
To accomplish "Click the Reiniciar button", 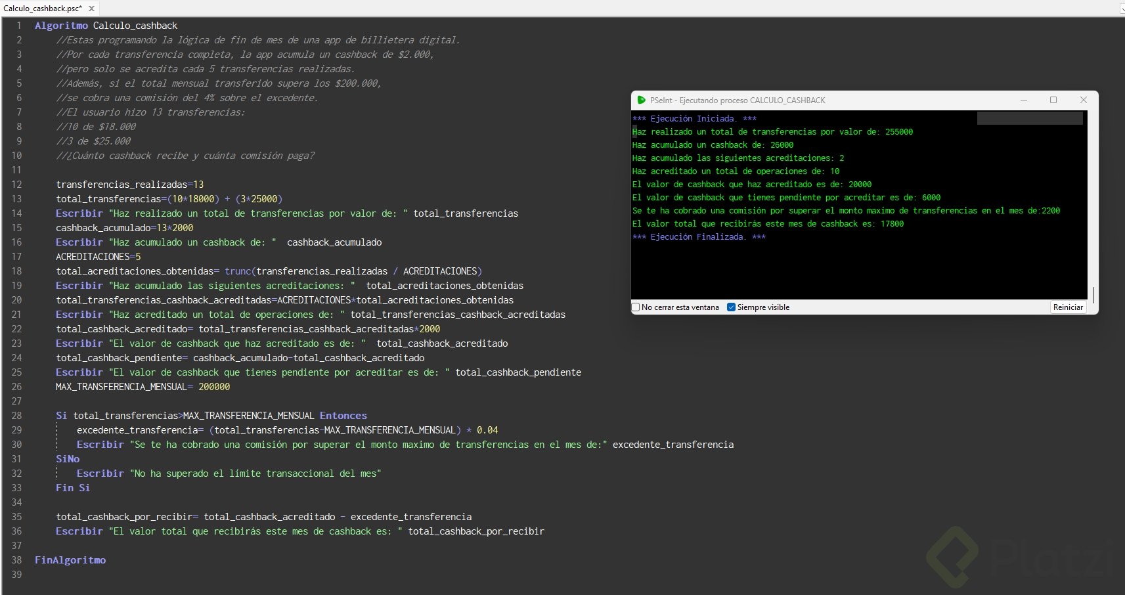I will pyautogui.click(x=1068, y=307).
